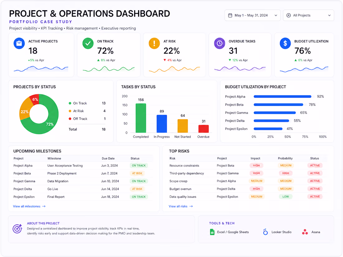Image resolution: width=343 pixels, height=257 pixels.
Task: Select the Budget overrun risk text
Action: [180, 189]
